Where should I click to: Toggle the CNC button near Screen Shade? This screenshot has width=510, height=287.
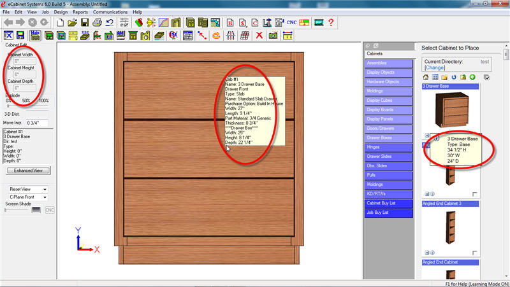(x=50, y=209)
